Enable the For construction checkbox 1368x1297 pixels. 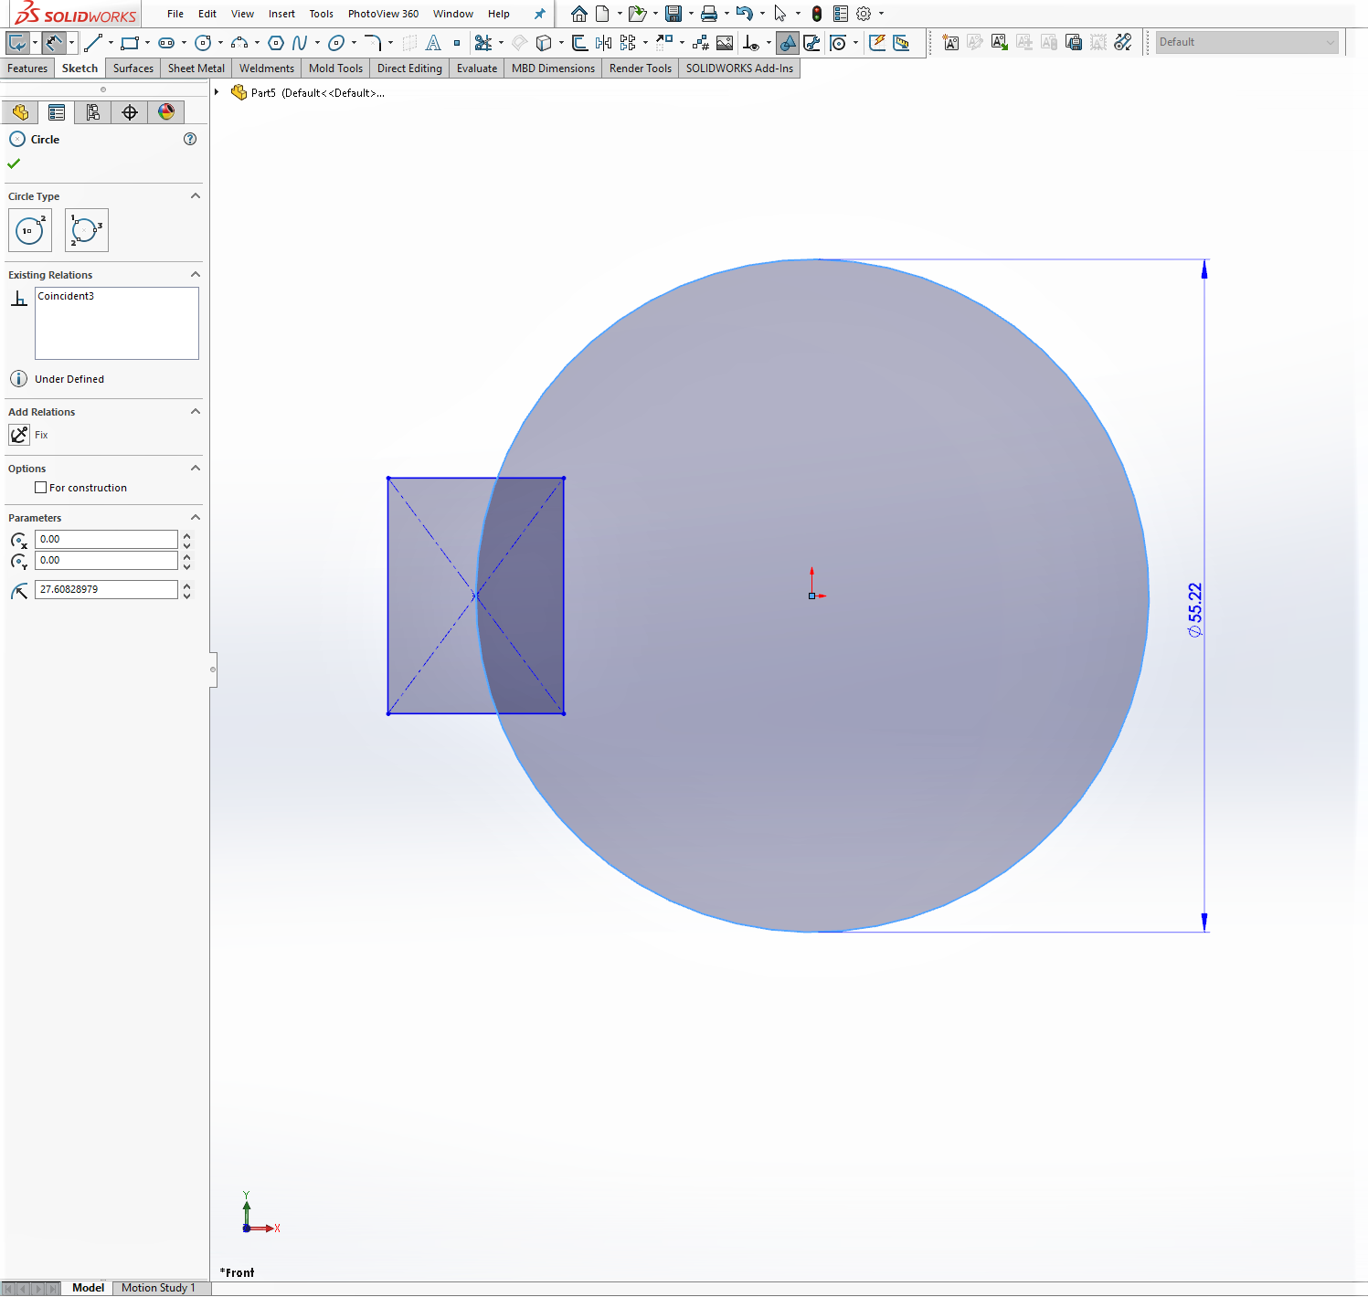[x=40, y=488]
